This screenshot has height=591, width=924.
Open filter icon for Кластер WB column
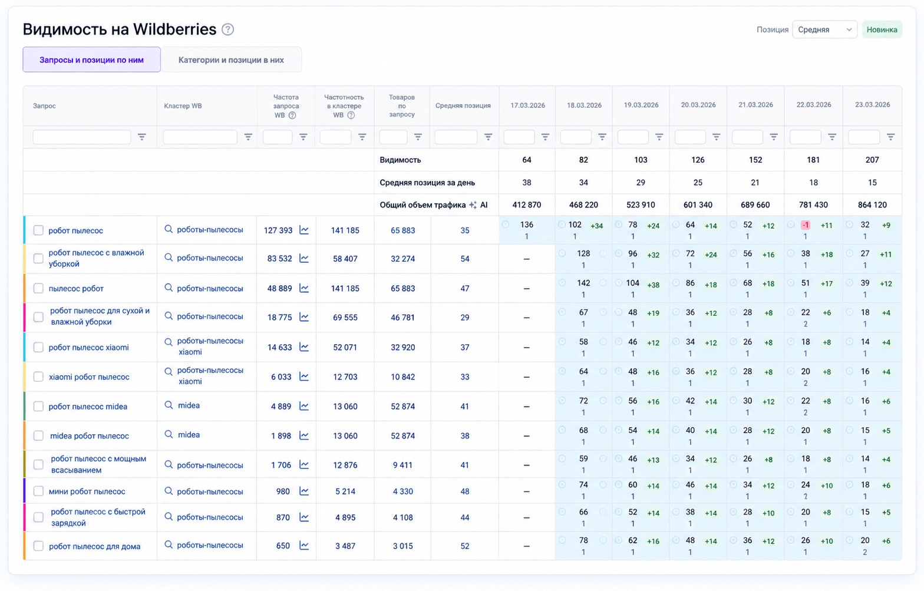(x=248, y=137)
